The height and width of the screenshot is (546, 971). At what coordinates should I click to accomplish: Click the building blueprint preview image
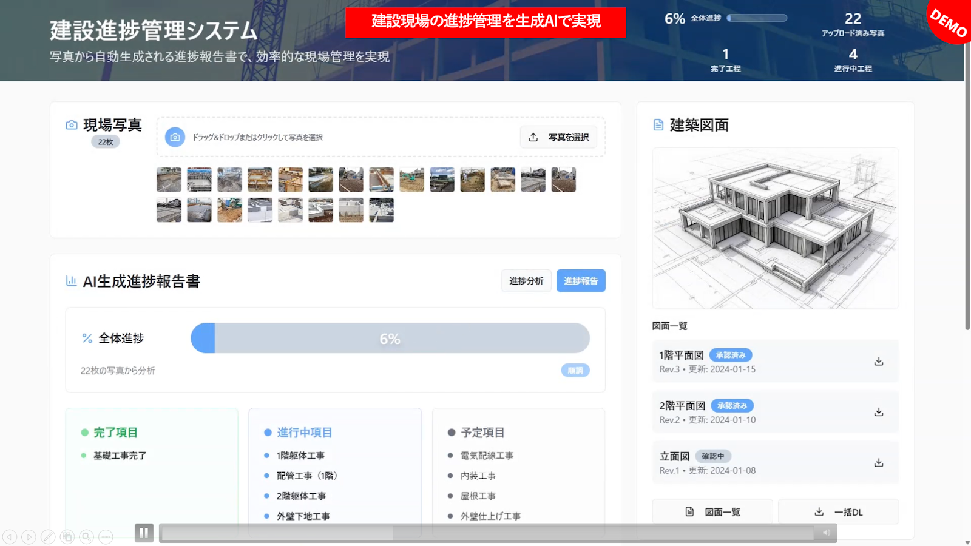(x=775, y=228)
